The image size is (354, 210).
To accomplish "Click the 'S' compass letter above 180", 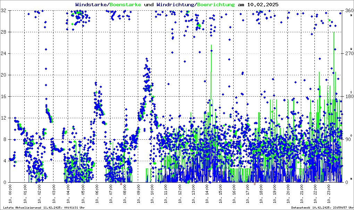I will [x=351, y=92].
